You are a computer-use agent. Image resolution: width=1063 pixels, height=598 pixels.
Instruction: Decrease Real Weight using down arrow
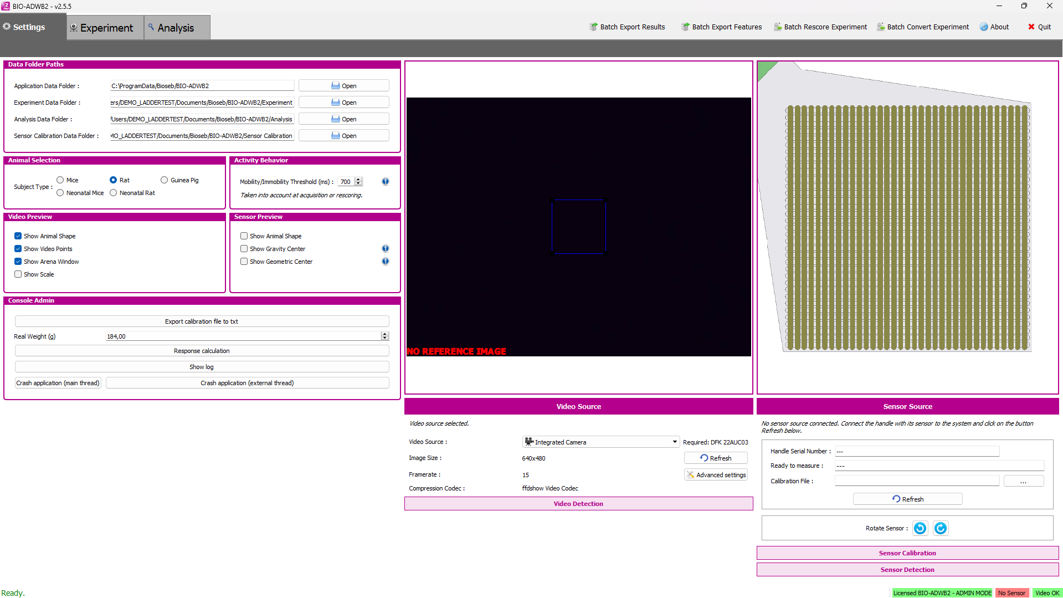click(384, 338)
